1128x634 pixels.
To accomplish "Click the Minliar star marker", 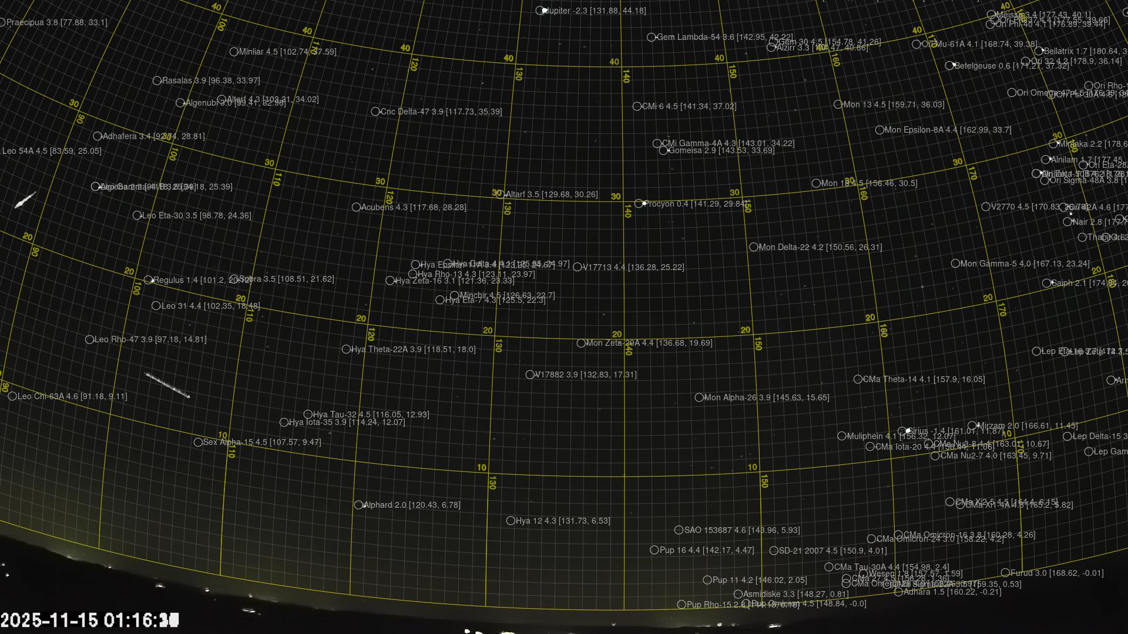I will [x=233, y=52].
